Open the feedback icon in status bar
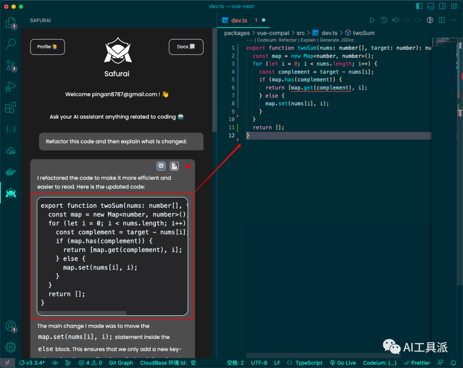The height and width of the screenshot is (368, 463). click(440, 363)
